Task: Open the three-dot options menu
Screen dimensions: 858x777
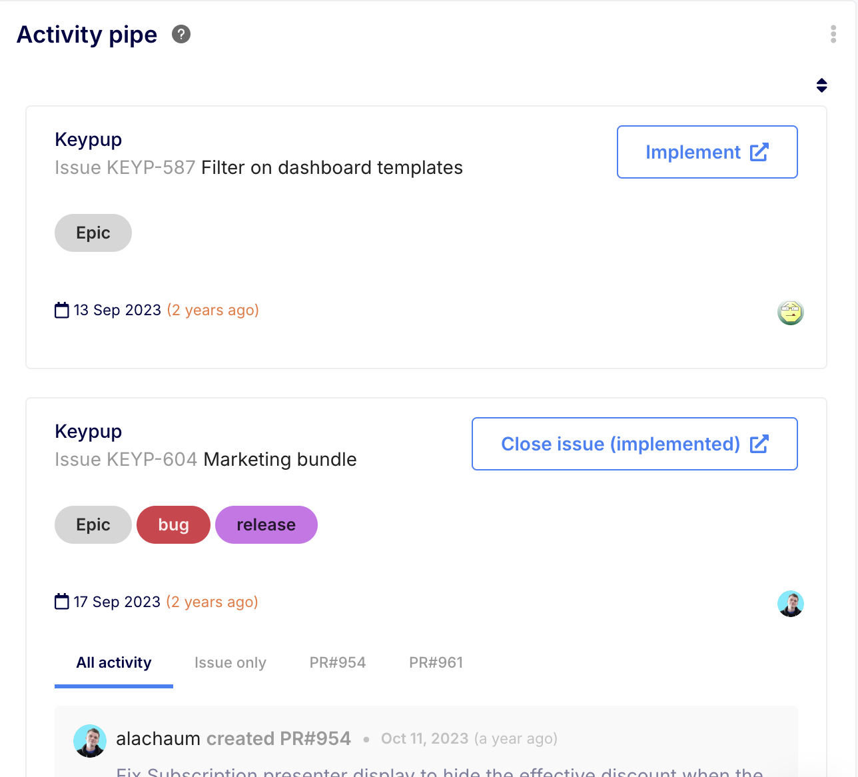Action: [833, 34]
